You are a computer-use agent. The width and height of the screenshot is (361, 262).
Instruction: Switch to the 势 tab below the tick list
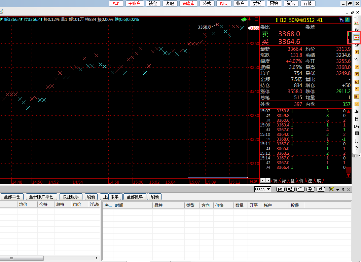284,181
